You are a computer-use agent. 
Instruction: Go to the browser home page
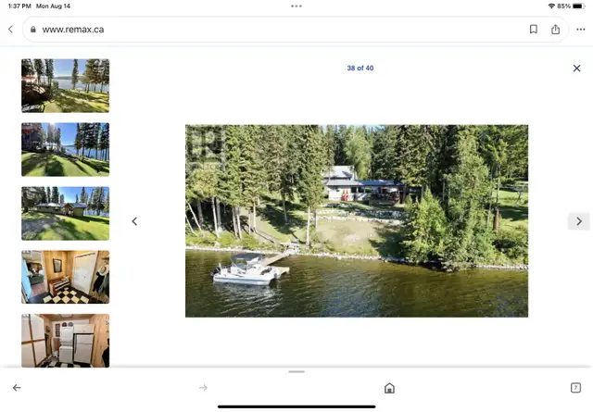[x=389, y=388]
